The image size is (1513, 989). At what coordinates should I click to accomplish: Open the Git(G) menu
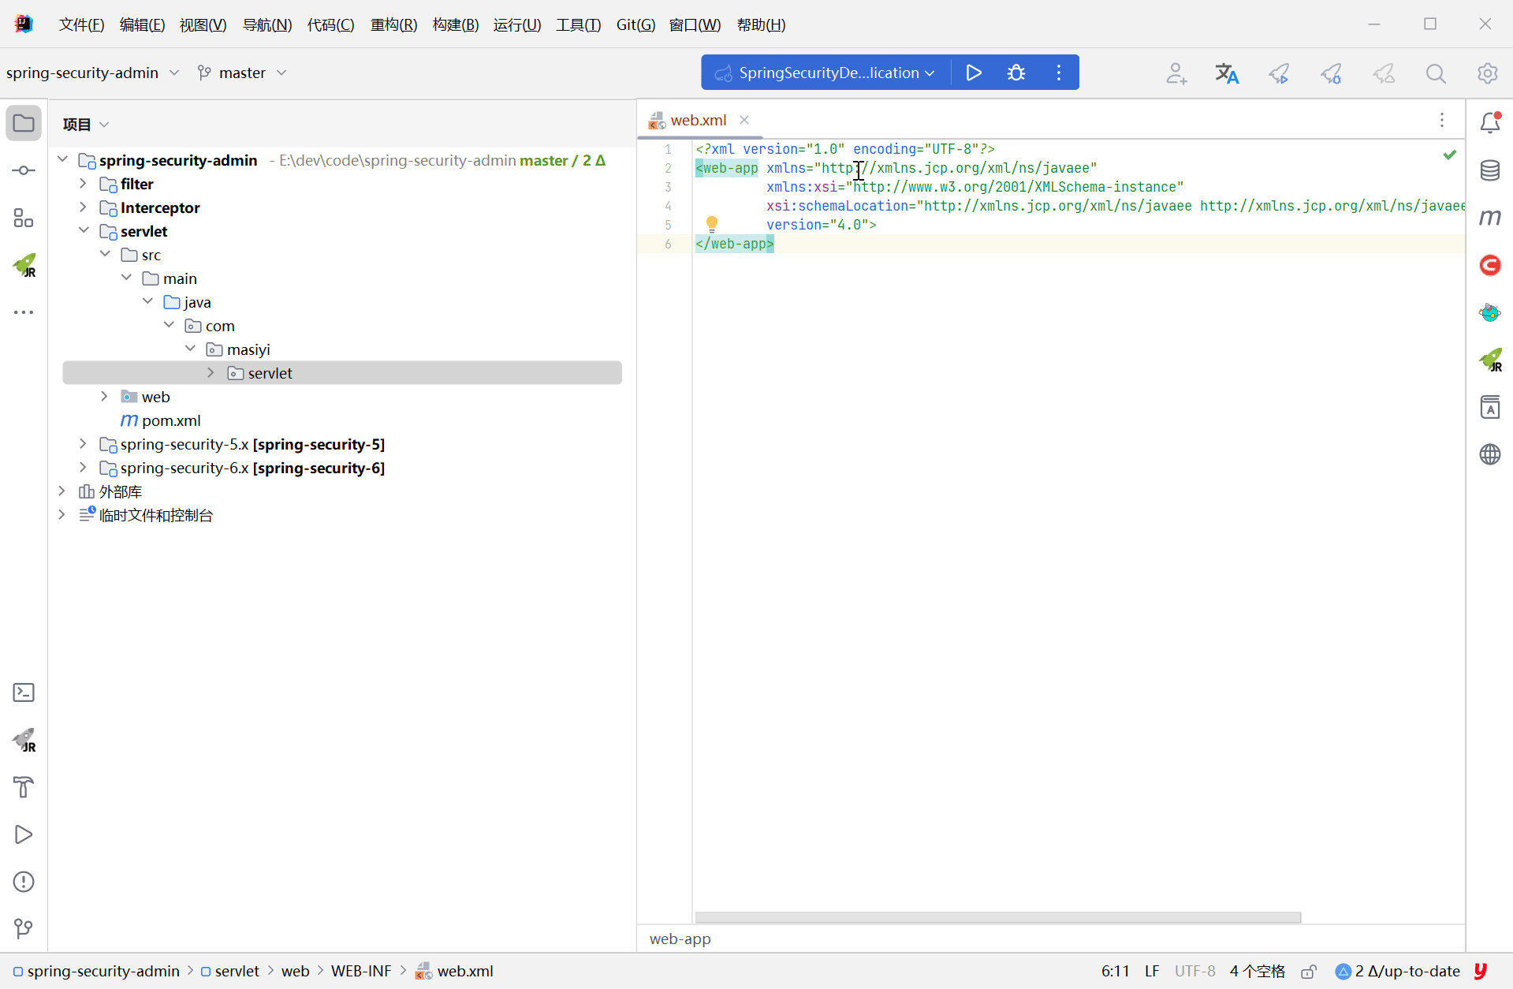[x=635, y=25]
